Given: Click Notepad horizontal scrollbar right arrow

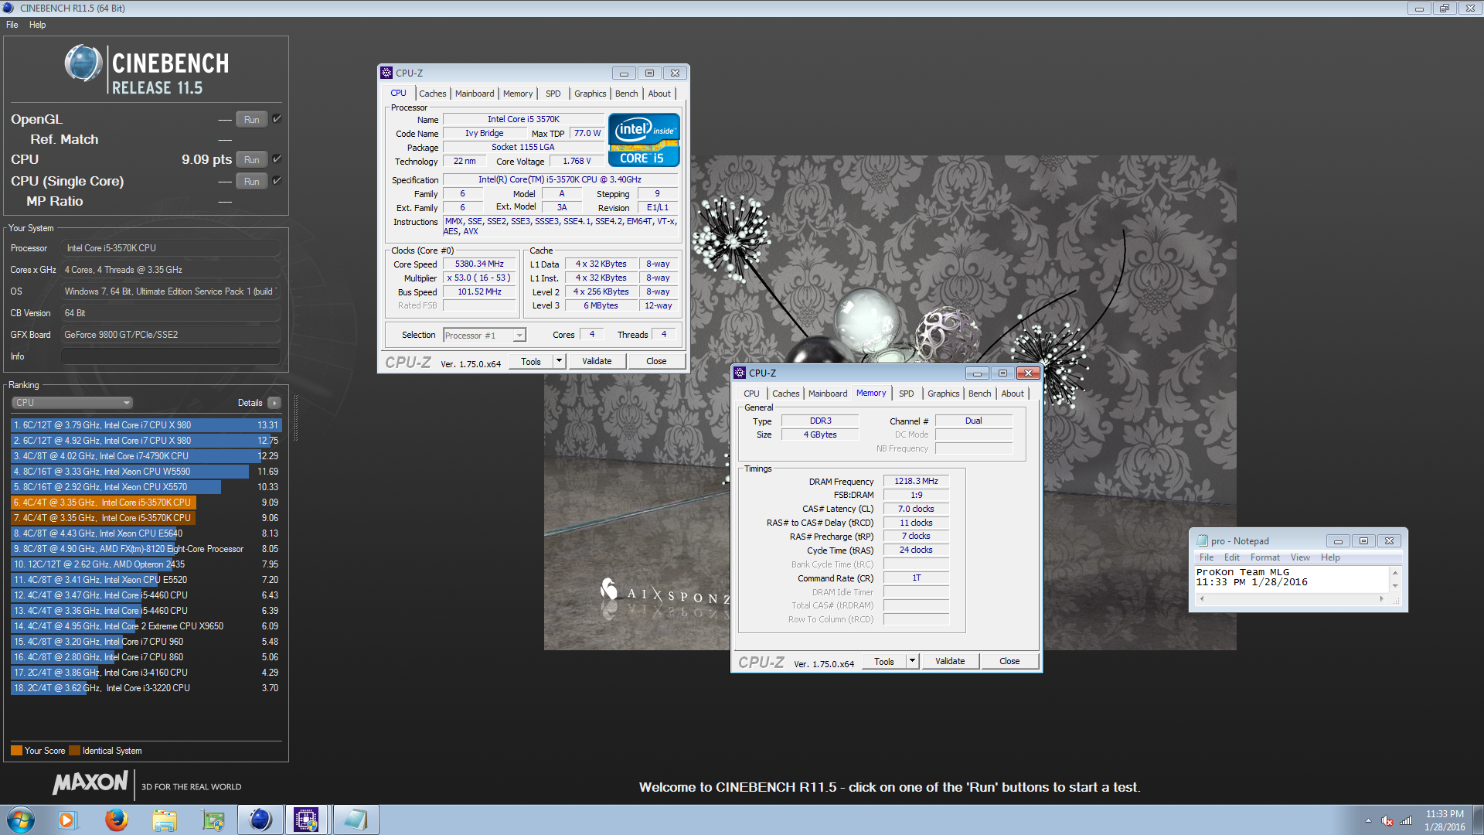Looking at the screenshot, I should [x=1382, y=598].
